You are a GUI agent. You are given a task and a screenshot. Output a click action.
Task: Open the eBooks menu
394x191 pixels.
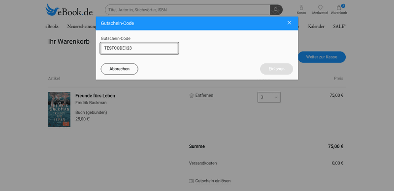(52, 27)
